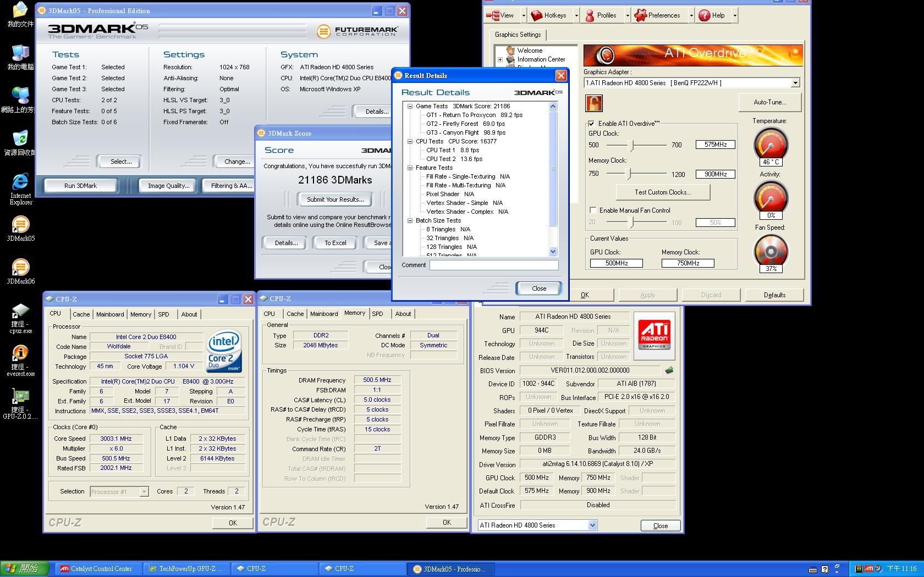Launch Internet Explorer from the desktop

click(x=20, y=188)
